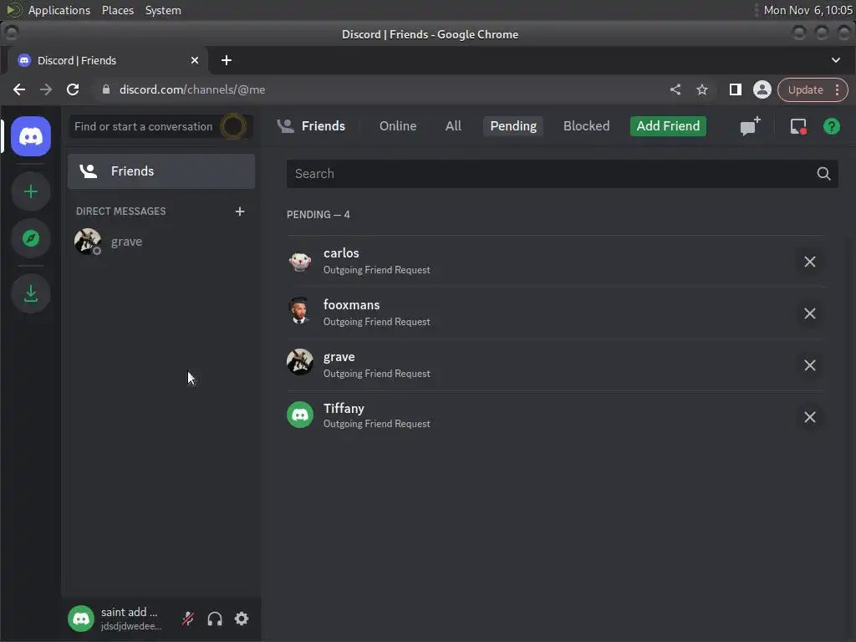Focus the friends Search field

(x=562, y=174)
